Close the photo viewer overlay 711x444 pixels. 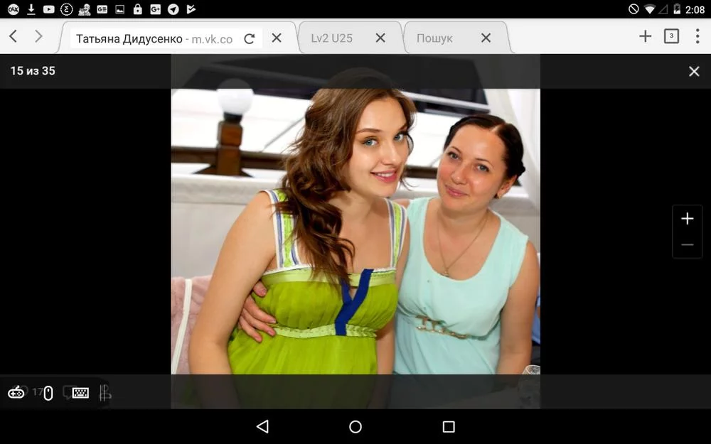(x=694, y=71)
